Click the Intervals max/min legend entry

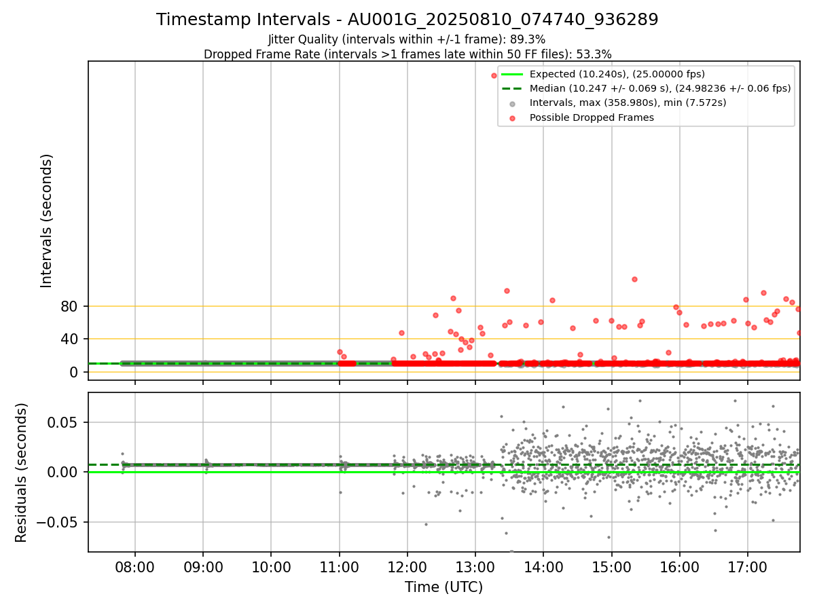coord(628,103)
